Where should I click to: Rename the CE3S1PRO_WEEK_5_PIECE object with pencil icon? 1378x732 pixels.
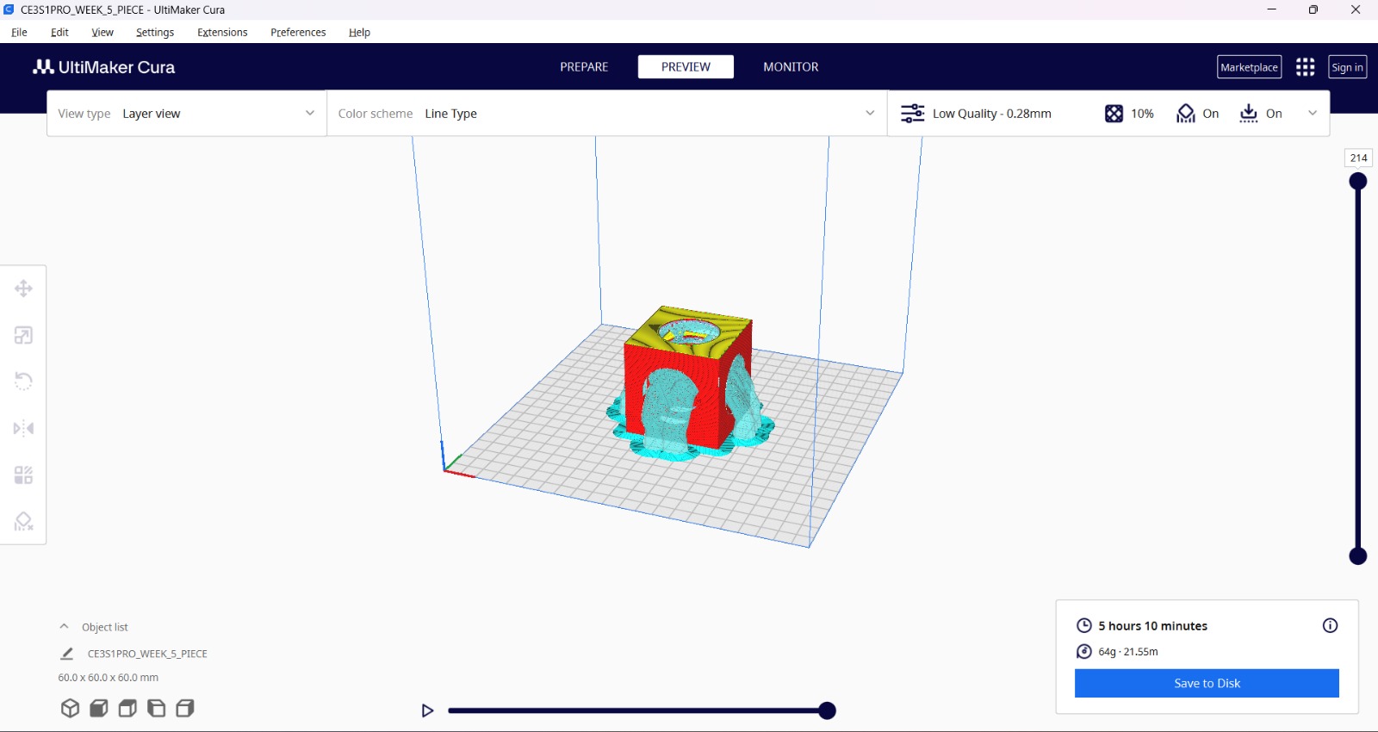pos(67,654)
